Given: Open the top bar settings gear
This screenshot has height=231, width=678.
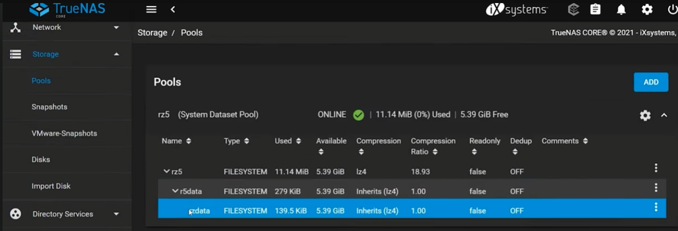Looking at the screenshot, I should coord(647,10).
